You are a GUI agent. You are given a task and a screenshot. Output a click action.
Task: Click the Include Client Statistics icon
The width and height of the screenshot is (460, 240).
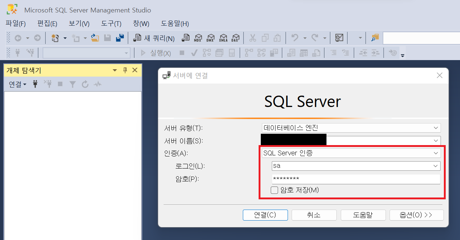point(274,53)
